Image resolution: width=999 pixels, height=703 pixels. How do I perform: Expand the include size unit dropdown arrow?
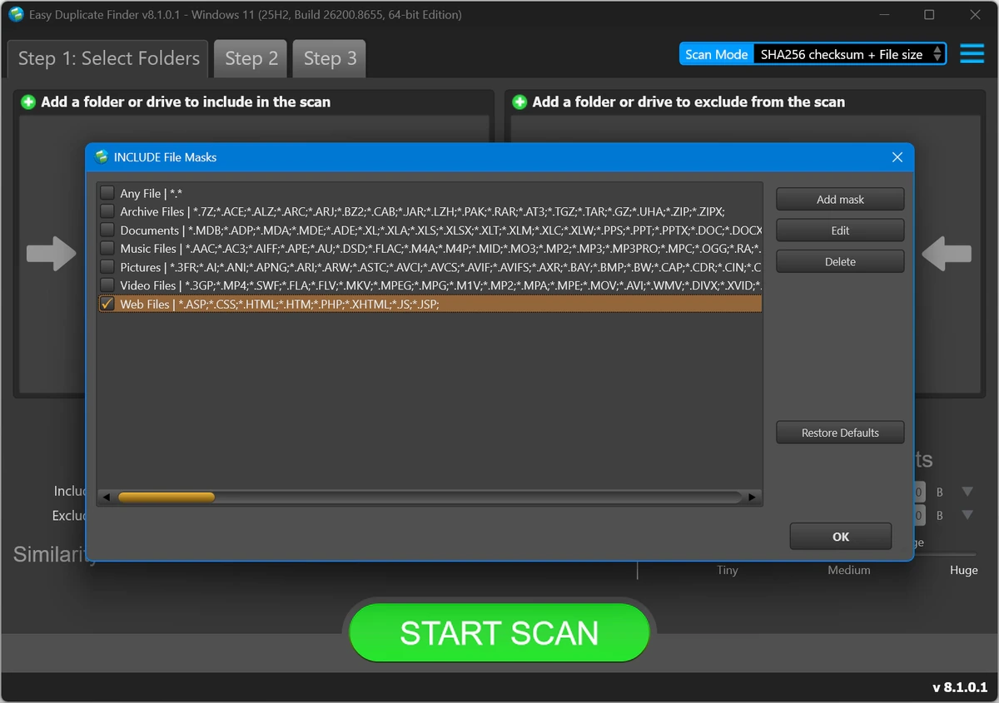(x=967, y=492)
